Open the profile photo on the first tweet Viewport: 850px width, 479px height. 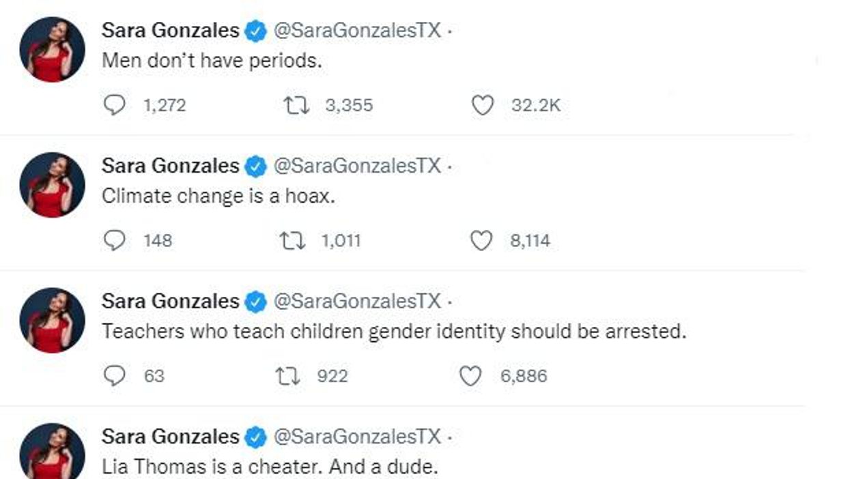53,50
